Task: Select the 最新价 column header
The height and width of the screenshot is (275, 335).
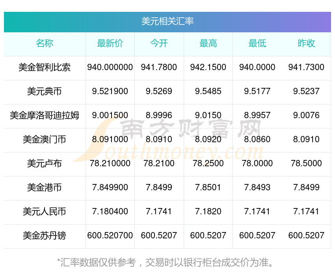Action: tap(110, 43)
